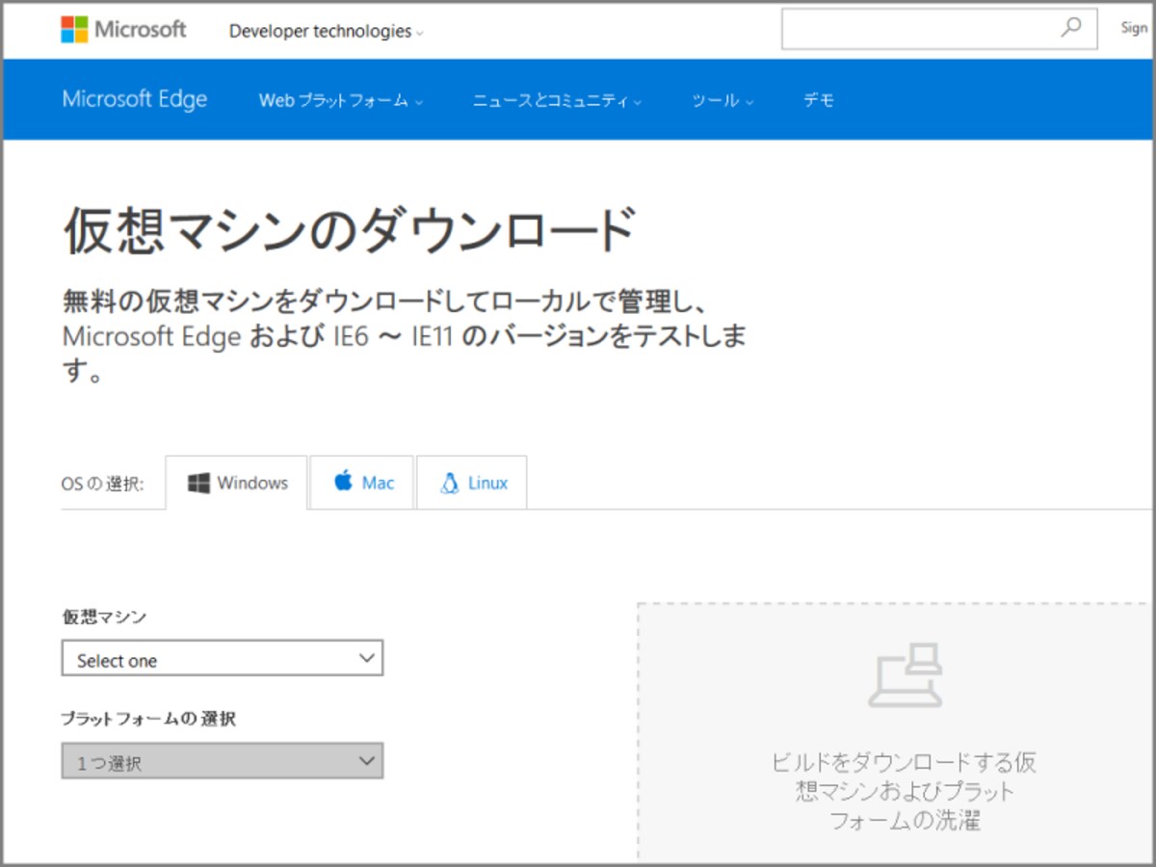This screenshot has height=867, width=1156.
Task: Select the Mac OS tab
Action: pos(362,483)
